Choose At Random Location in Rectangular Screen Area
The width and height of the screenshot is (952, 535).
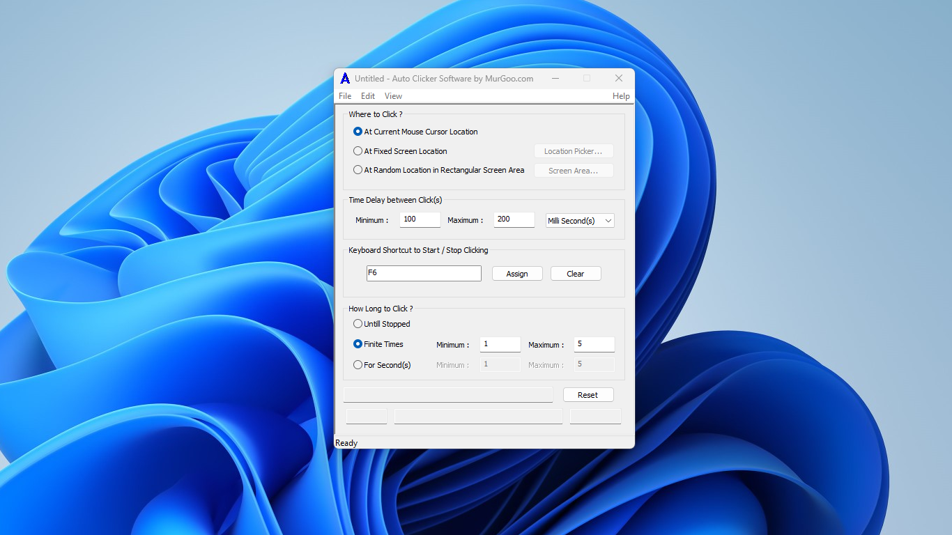click(358, 170)
